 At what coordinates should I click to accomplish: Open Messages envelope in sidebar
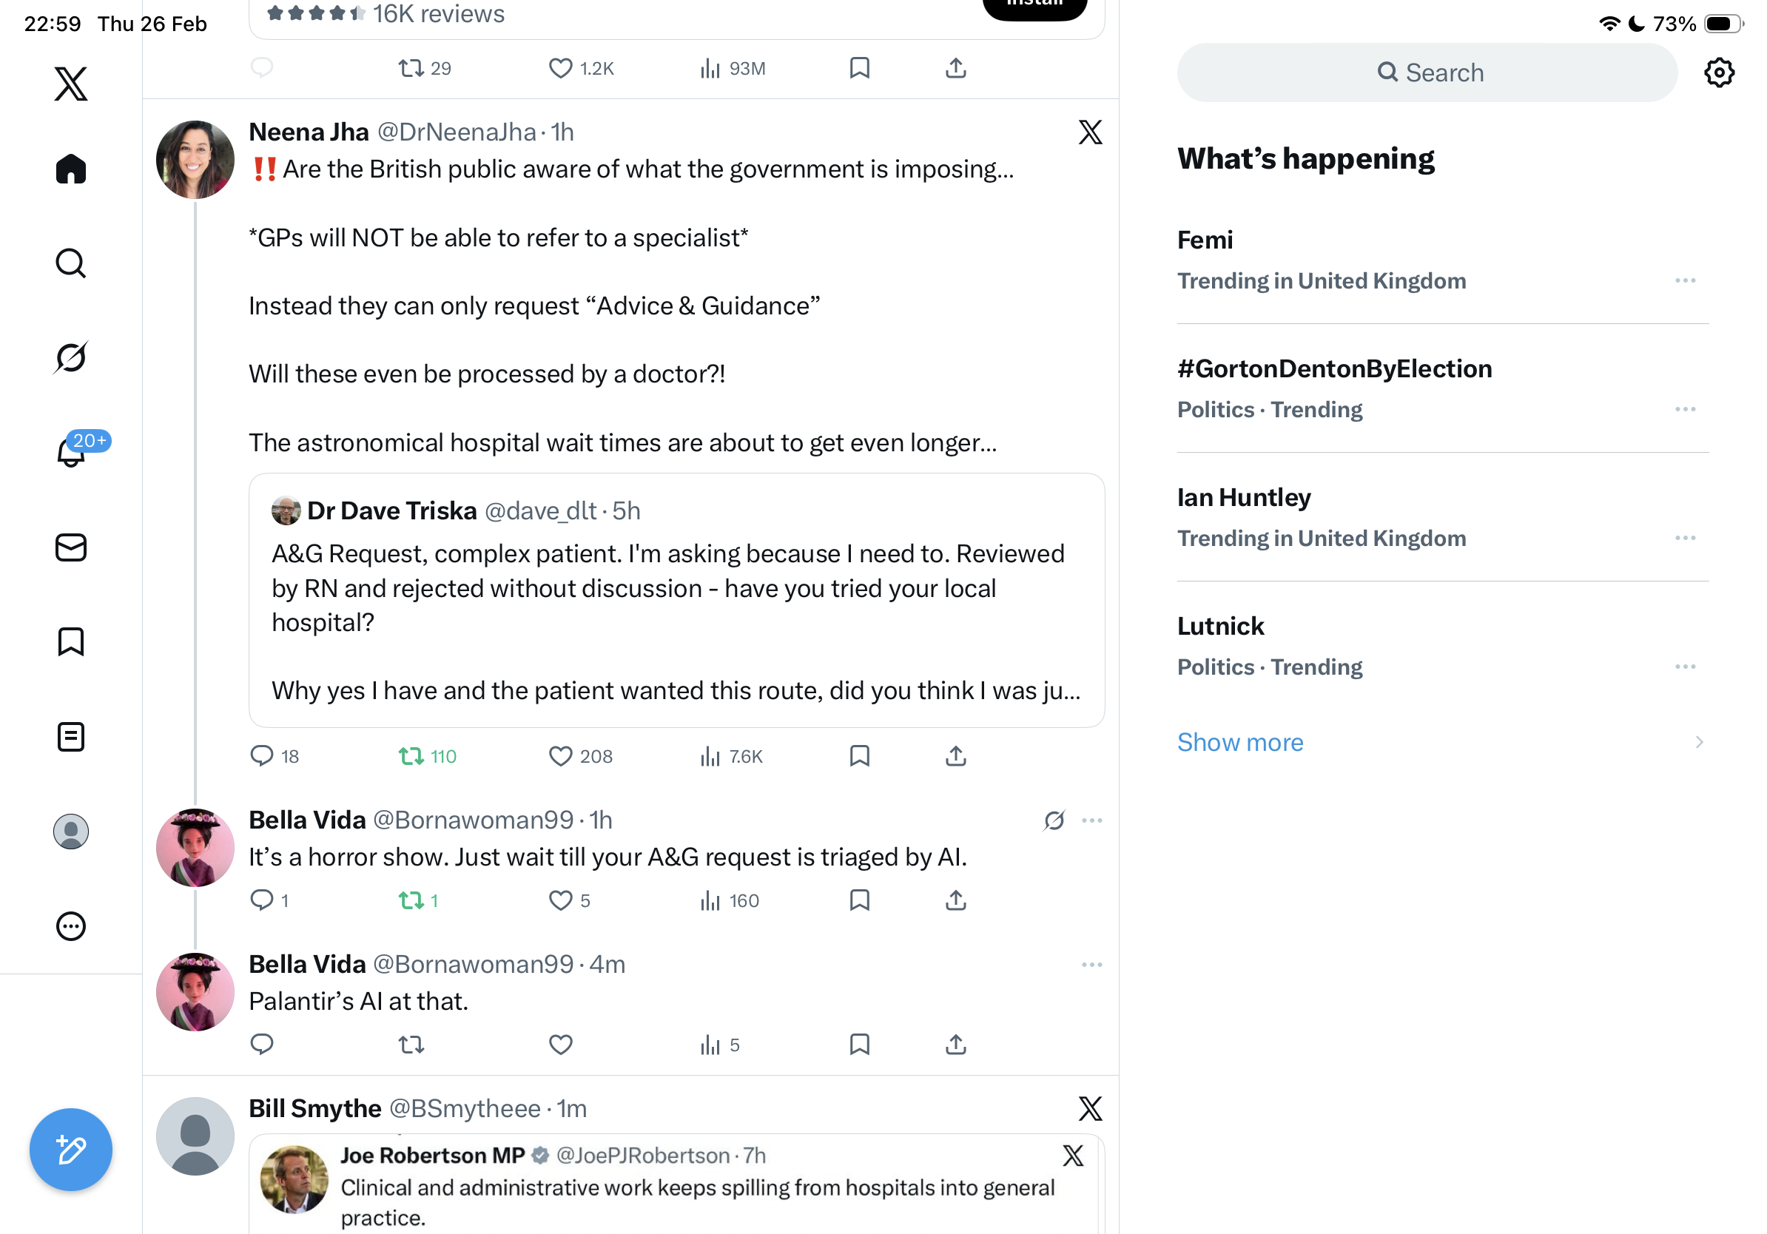pos(71,547)
